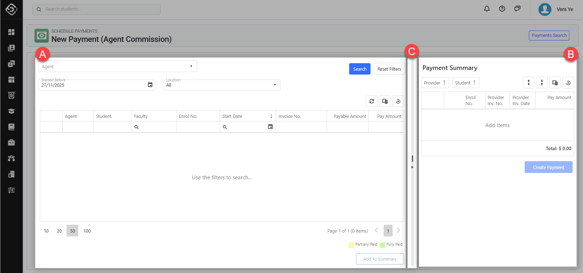The image size is (583, 273).
Task: Expand the Agent dropdown field
Action: (x=191, y=66)
